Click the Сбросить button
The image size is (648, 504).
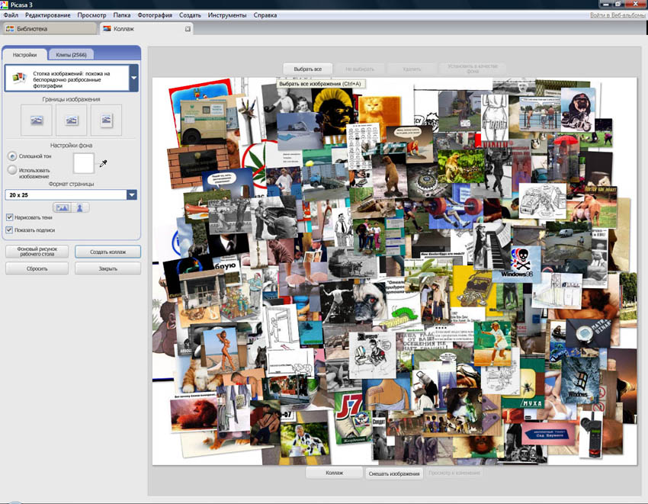coord(37,268)
